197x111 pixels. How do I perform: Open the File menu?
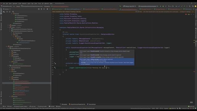(4, 3)
